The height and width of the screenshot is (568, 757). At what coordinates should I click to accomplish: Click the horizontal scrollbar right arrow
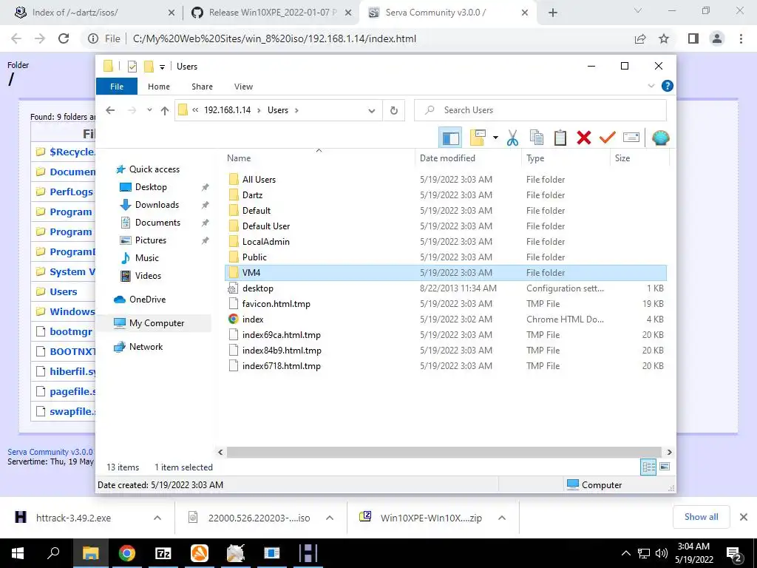[669, 452]
